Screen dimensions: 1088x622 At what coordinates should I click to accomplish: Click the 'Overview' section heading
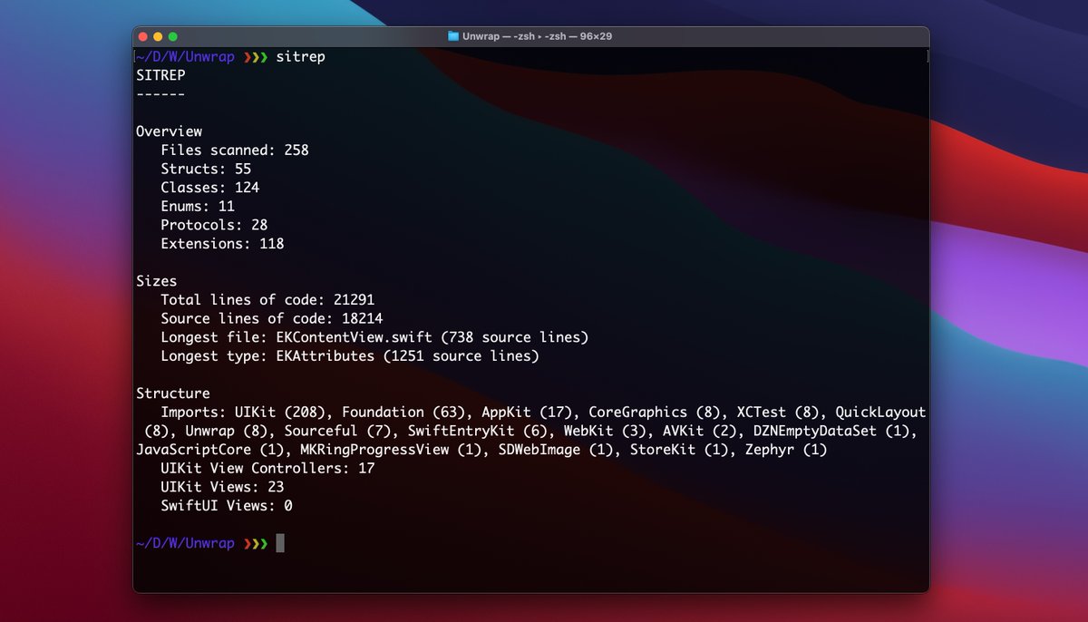[169, 131]
